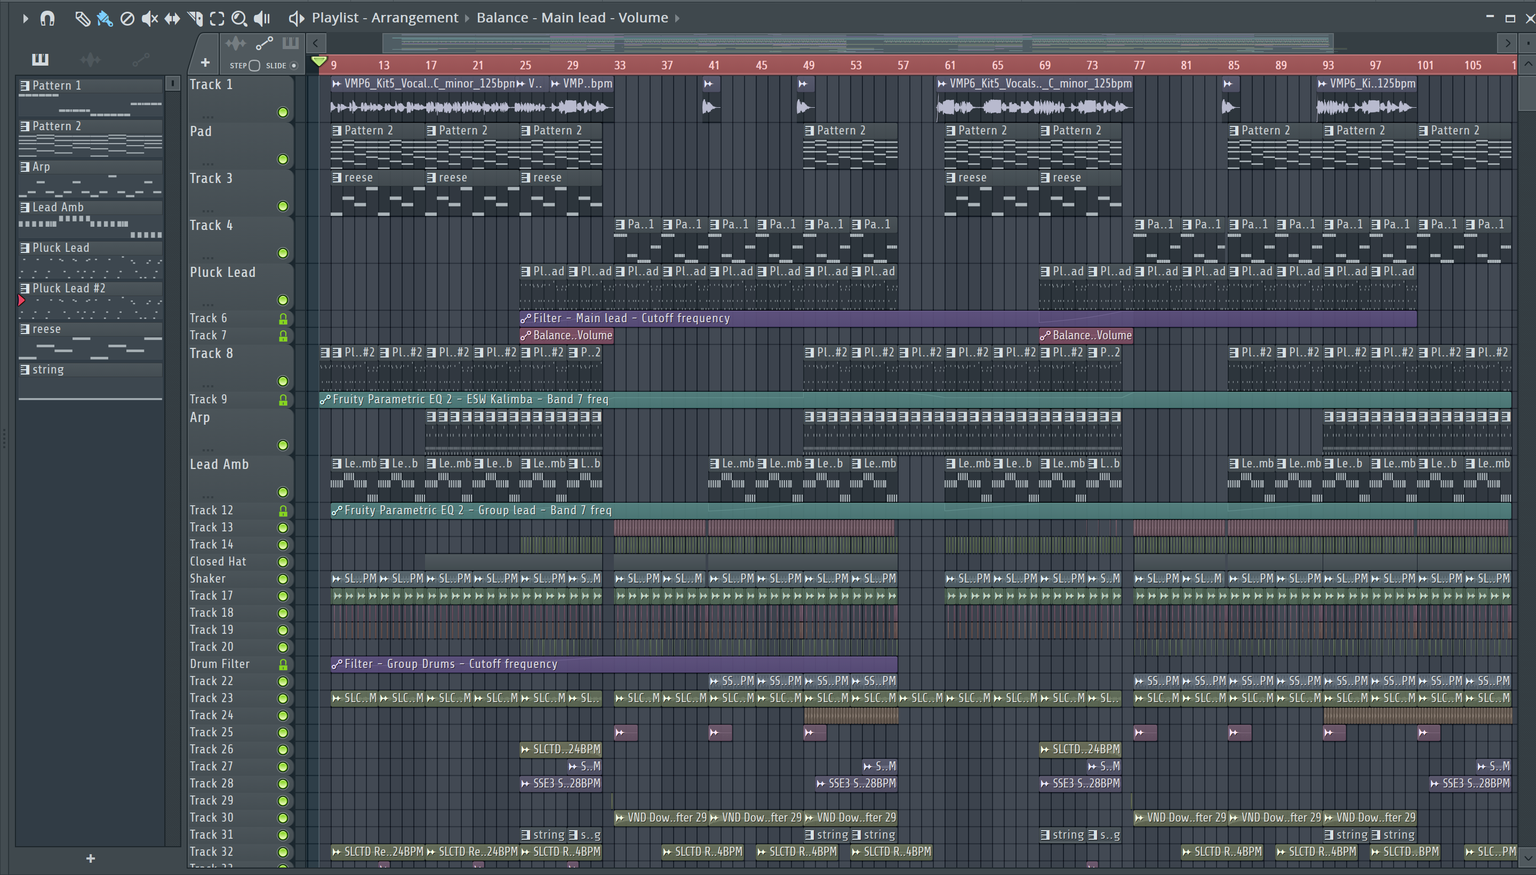The image size is (1536, 875).
Task: Choose the Zoom tool
Action: [239, 19]
